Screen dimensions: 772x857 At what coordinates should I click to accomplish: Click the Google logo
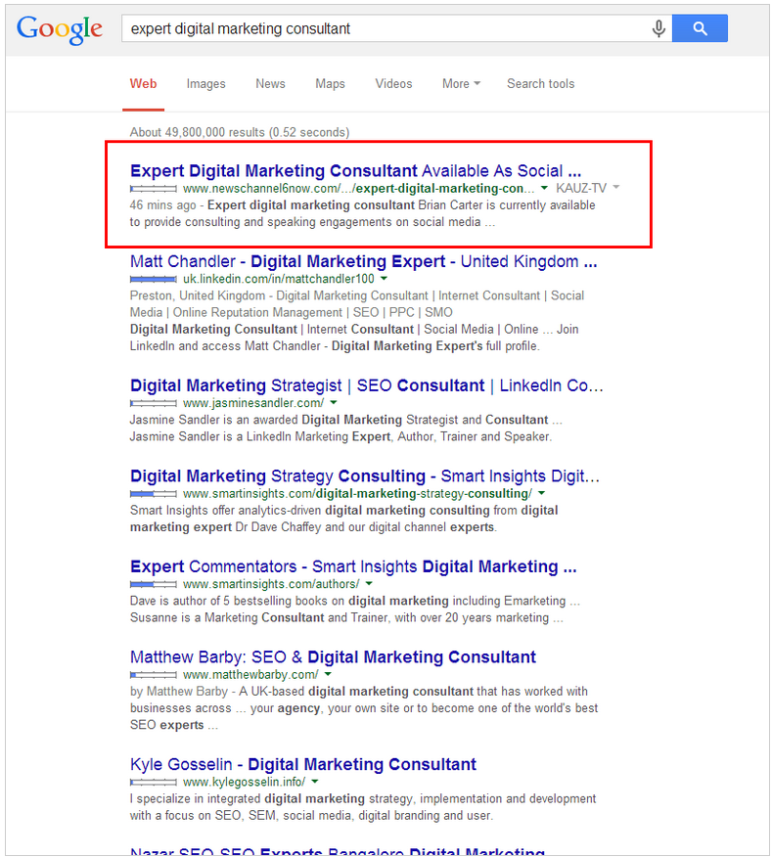[59, 29]
